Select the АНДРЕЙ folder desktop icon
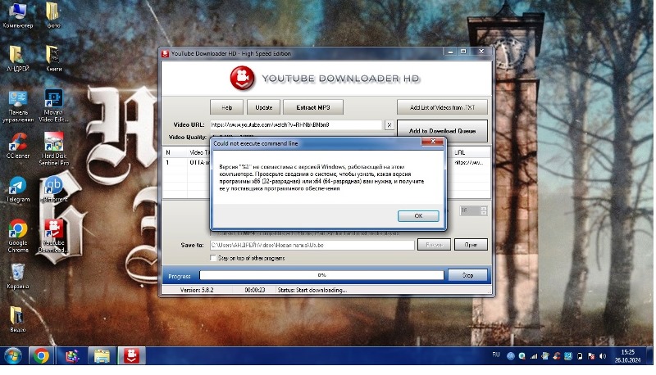The height and width of the screenshot is (375, 656). click(17, 59)
